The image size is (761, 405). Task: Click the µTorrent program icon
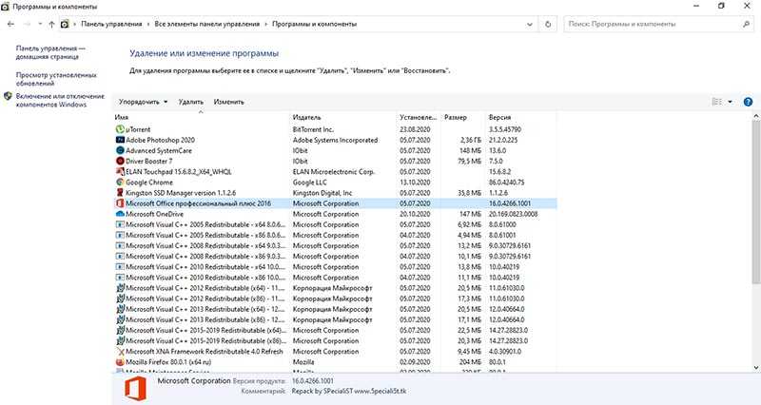click(120, 129)
